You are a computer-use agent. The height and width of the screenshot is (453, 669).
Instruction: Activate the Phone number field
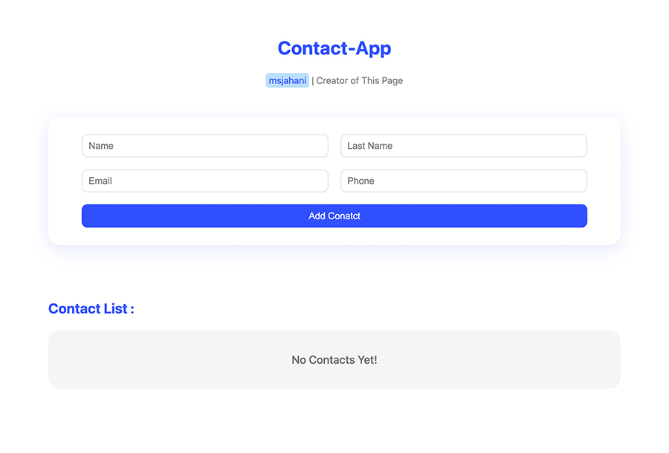click(x=463, y=181)
